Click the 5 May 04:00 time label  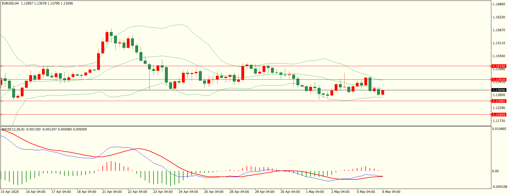(x=366, y=192)
